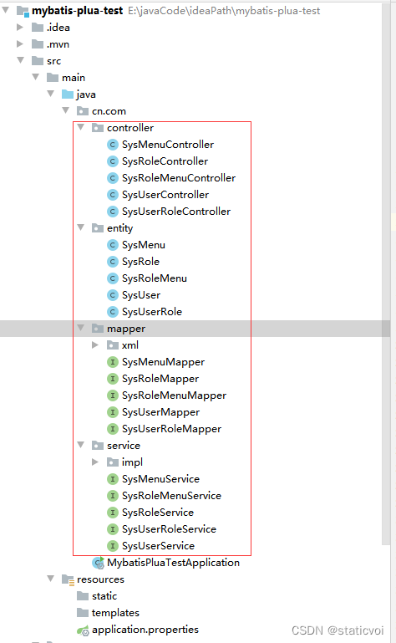The height and width of the screenshot is (643, 396).
Task: Click the SysRoleMenuMapper interface icon
Action: (112, 395)
